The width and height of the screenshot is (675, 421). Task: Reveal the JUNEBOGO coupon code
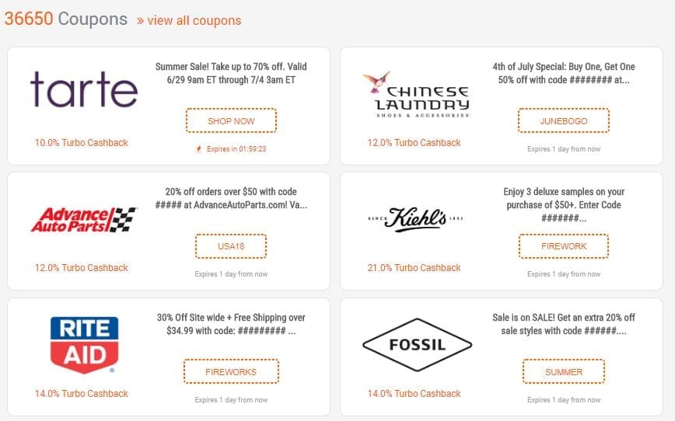pyautogui.click(x=564, y=121)
